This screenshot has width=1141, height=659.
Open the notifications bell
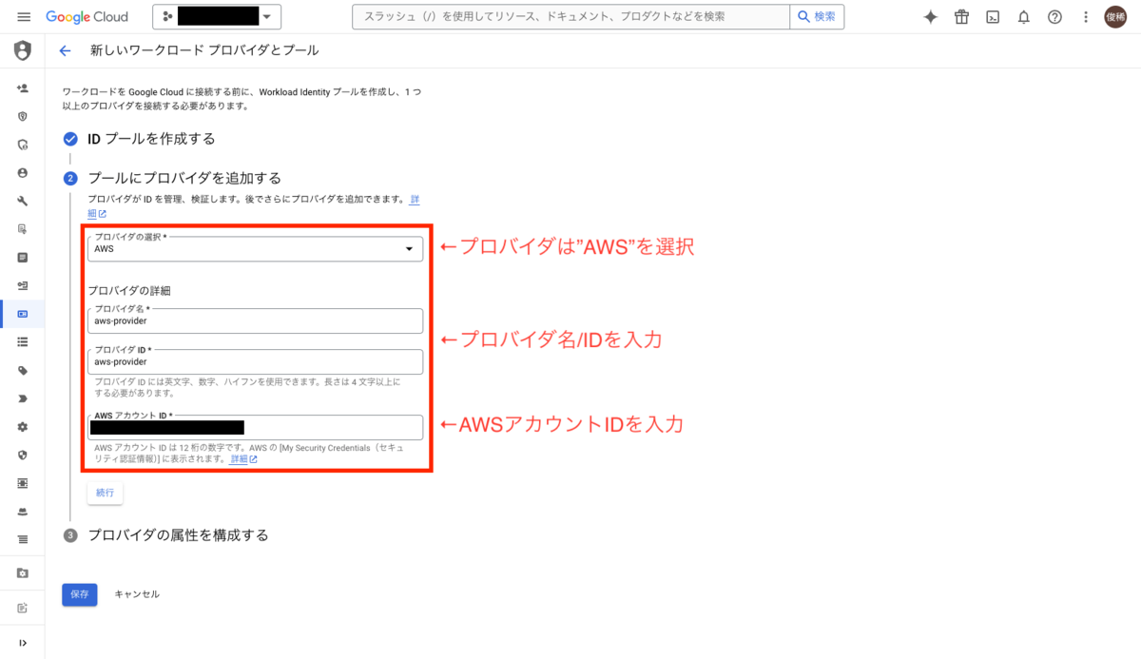1023,17
